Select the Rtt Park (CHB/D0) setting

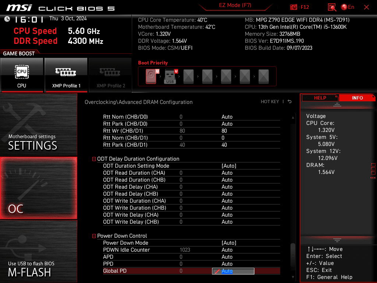coord(191,124)
